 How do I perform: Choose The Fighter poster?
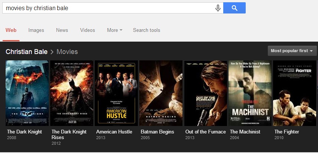294,93
